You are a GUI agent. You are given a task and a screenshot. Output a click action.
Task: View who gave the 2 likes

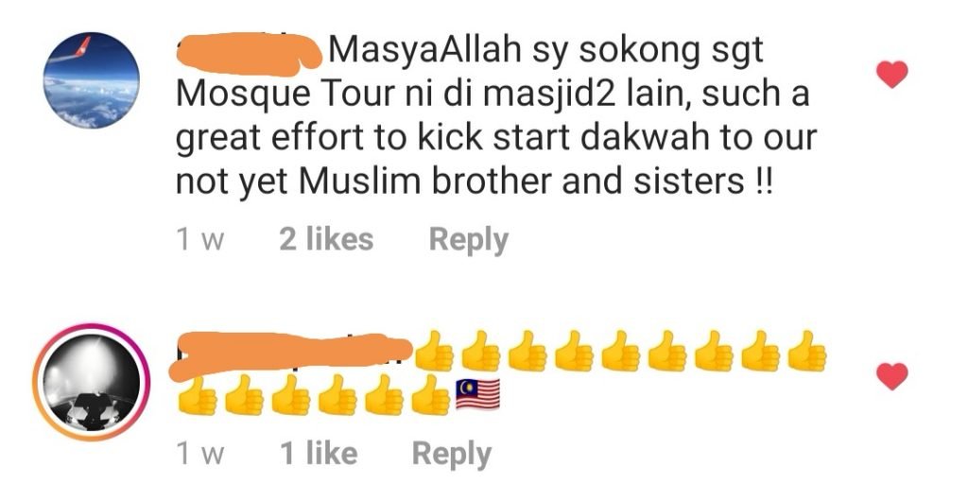(x=326, y=239)
